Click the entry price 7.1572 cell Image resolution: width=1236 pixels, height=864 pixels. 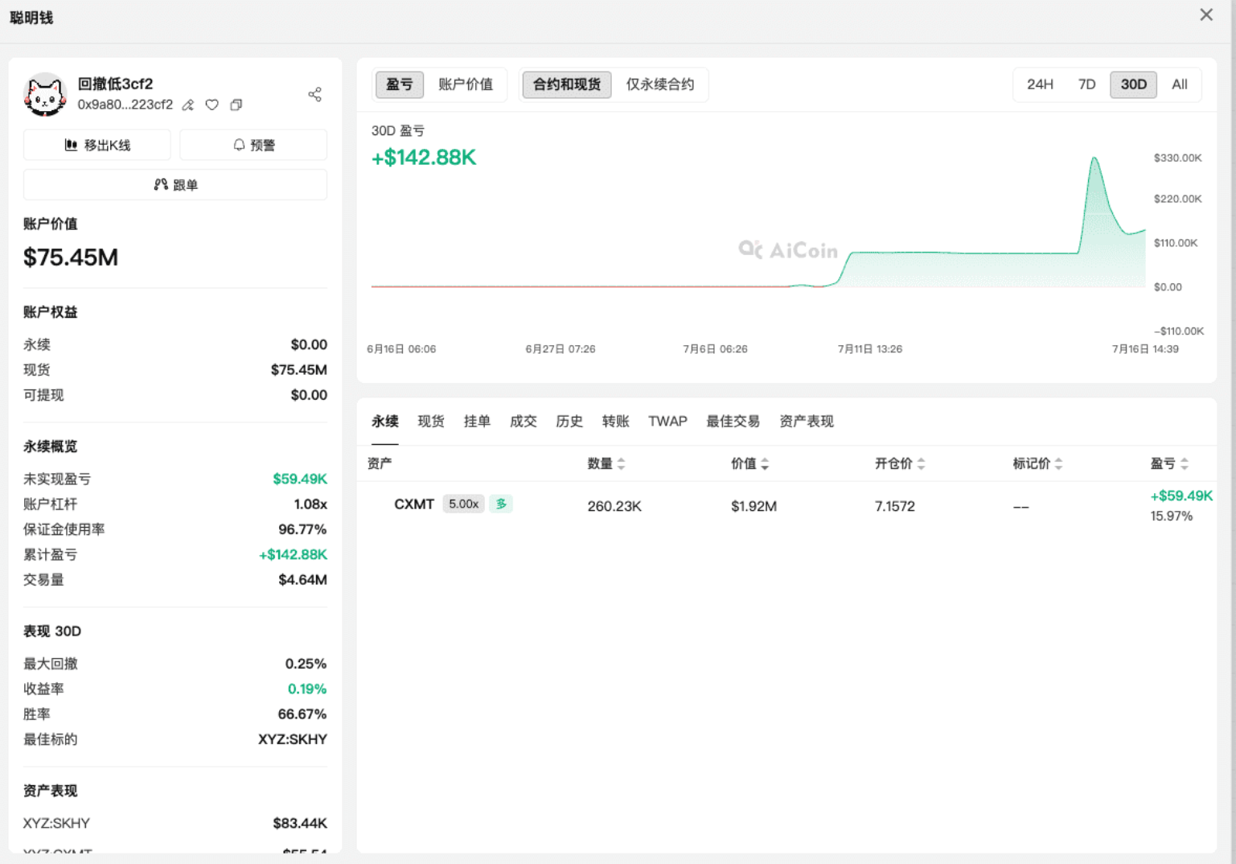click(895, 507)
